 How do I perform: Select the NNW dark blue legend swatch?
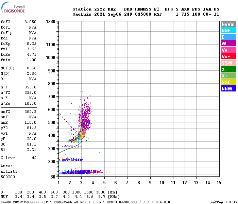[x=228, y=89]
